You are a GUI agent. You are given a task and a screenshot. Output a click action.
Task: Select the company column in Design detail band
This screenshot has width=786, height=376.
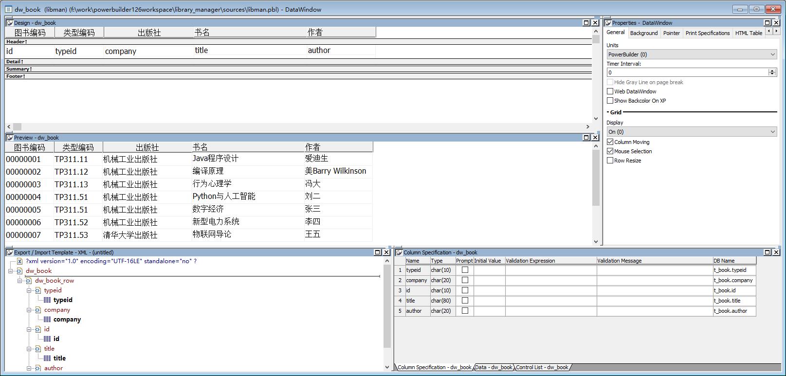[148, 51]
